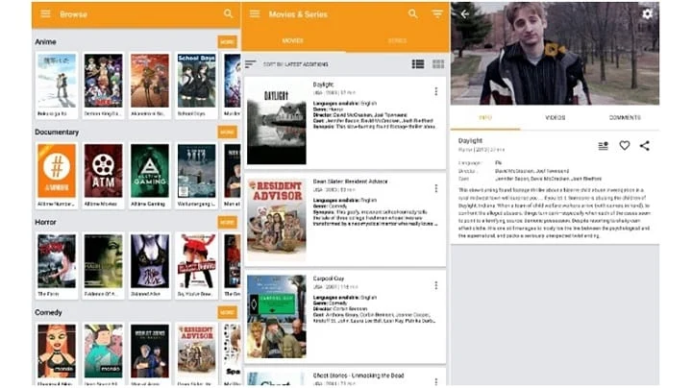Open the Comments tab in details
This screenshot has width=692, height=388.
[x=625, y=118]
